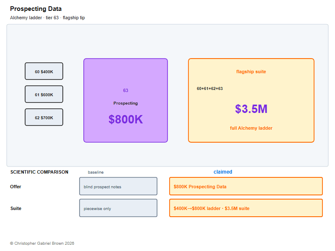Click the full Alchemy ladder label
This screenshot has width=335, height=251.
tap(251, 128)
